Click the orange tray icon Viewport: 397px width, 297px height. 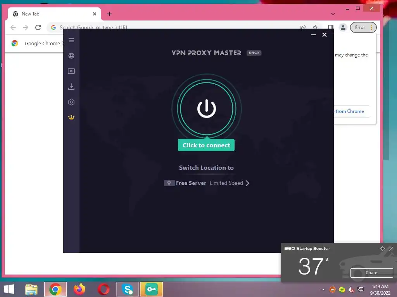coord(332,290)
